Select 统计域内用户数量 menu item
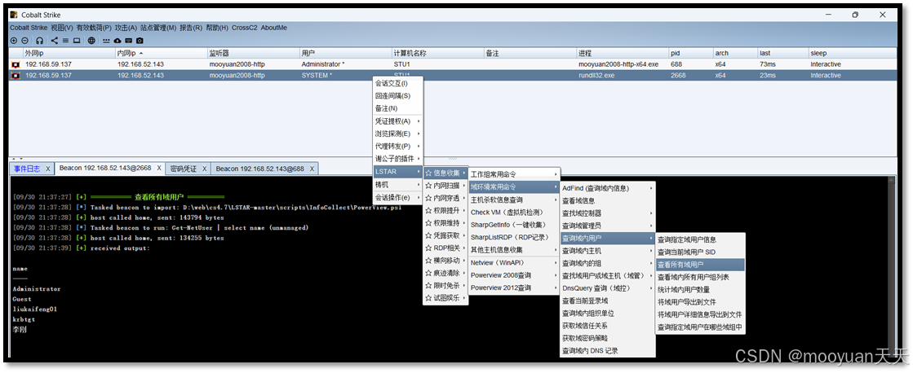 click(700, 289)
